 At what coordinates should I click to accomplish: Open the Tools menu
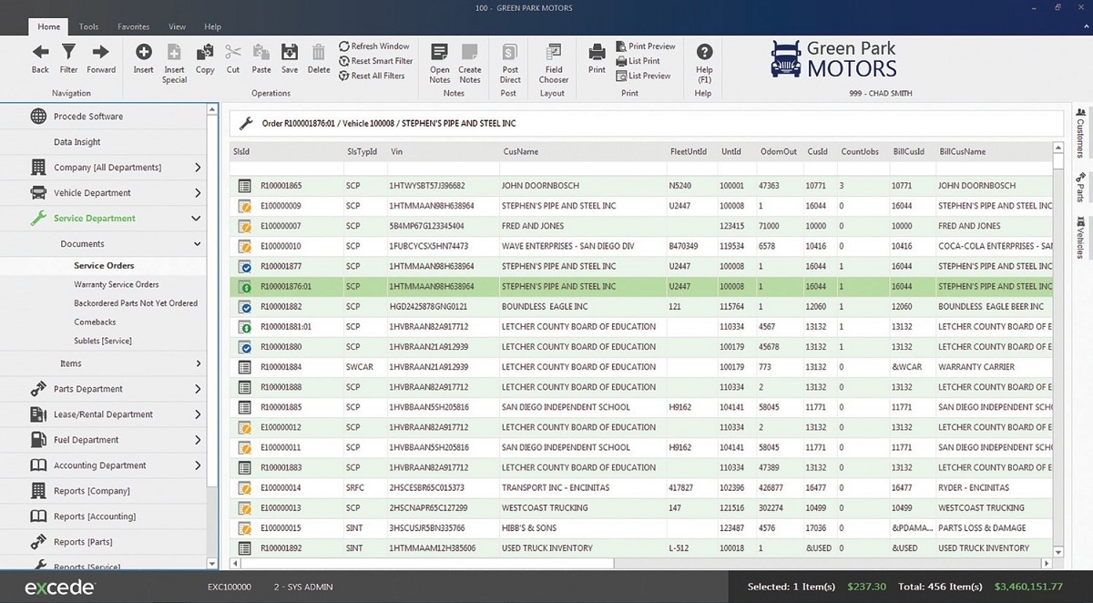pos(87,26)
